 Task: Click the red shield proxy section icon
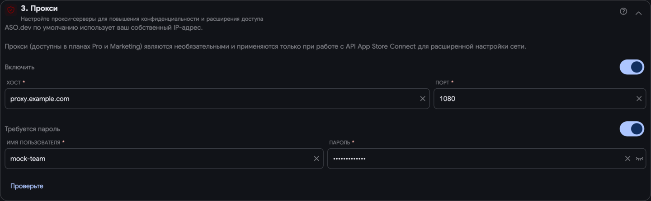[11, 9]
